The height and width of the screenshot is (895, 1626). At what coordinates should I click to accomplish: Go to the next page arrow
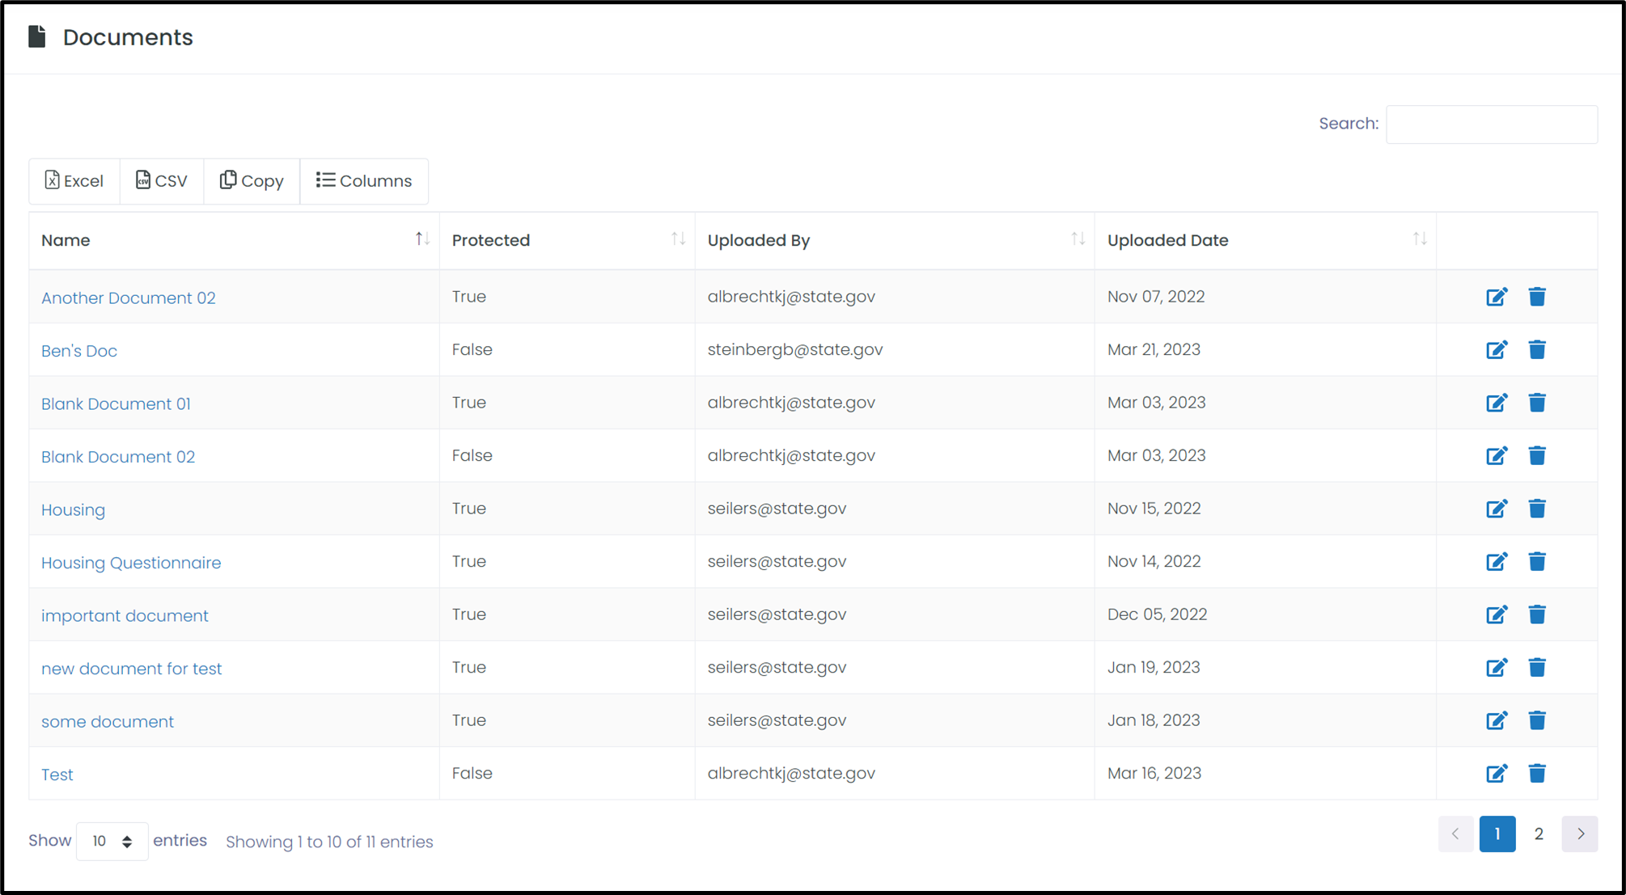click(x=1580, y=834)
